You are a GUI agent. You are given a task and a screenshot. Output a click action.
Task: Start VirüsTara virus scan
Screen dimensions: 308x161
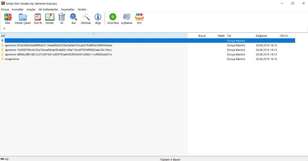coord(113,19)
